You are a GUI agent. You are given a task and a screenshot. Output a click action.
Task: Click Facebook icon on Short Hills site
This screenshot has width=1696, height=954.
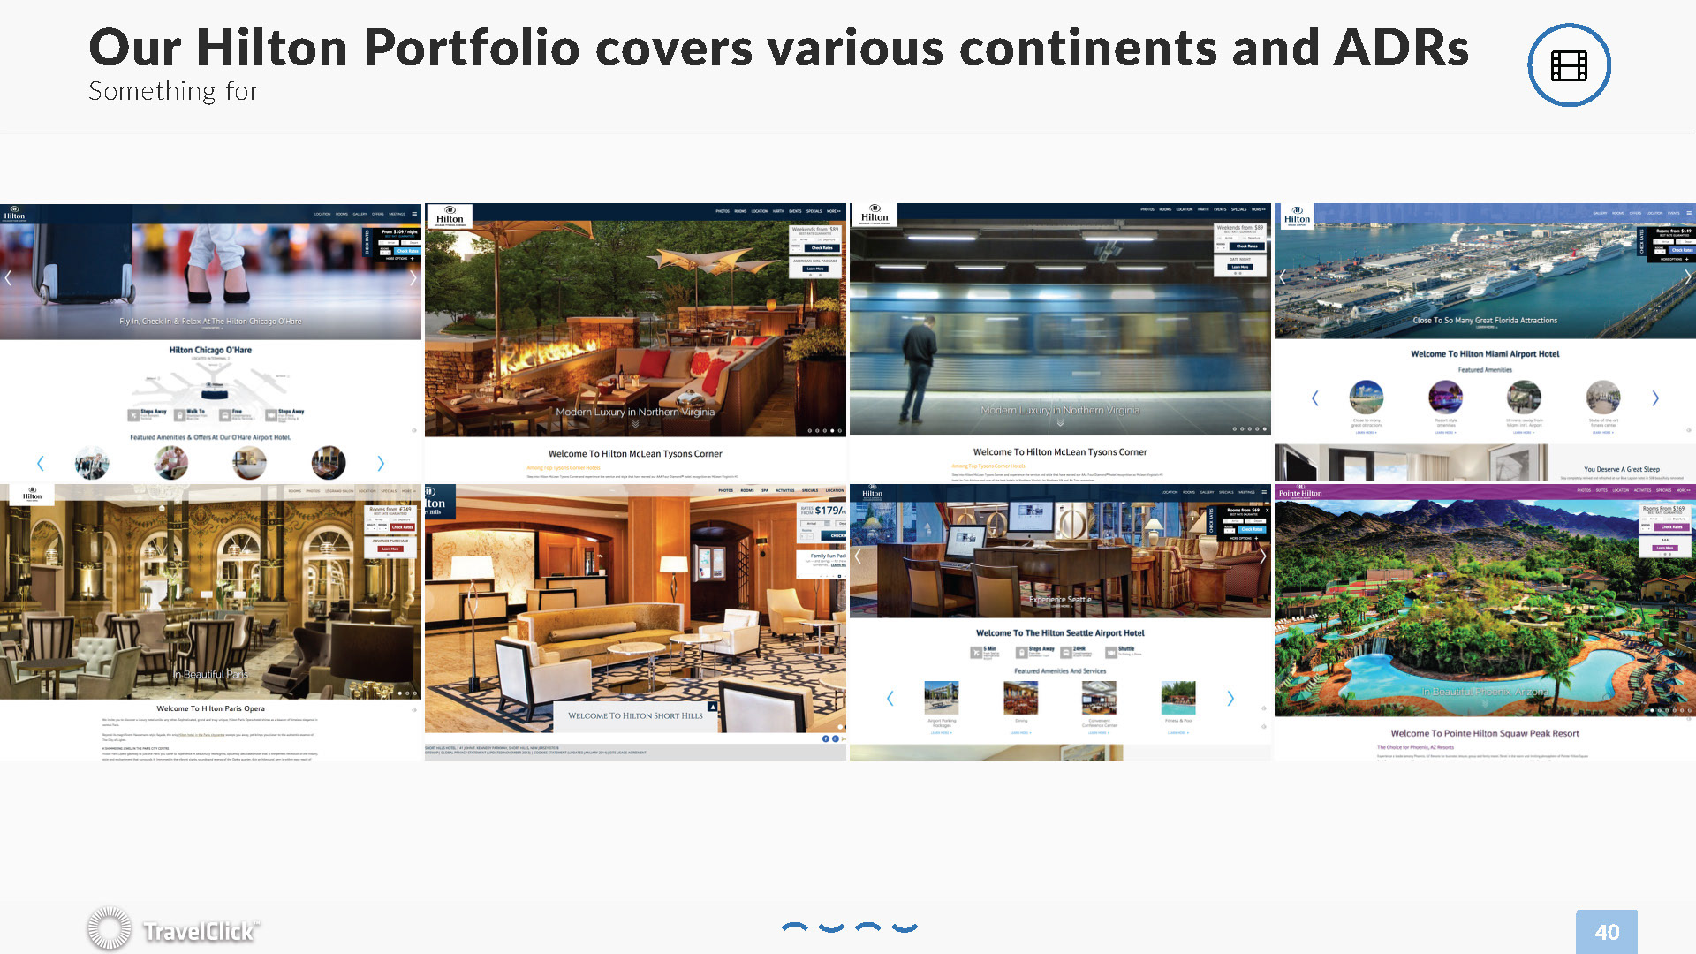pos(826,738)
